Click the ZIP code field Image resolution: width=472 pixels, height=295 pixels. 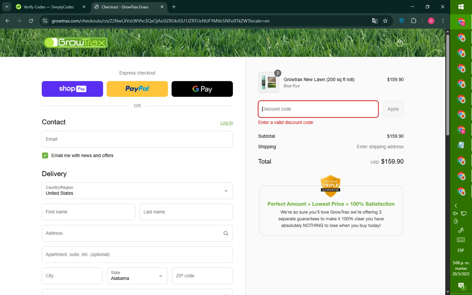point(203,276)
